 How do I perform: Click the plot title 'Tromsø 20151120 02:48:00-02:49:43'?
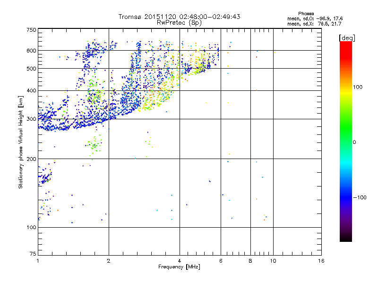click(179, 17)
